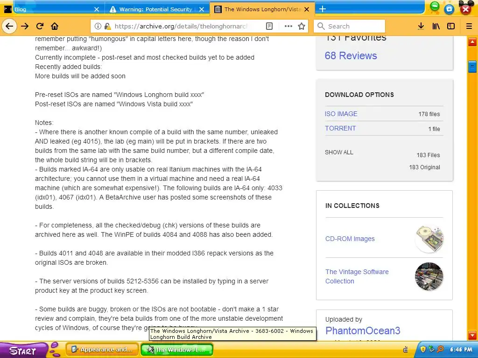The width and height of the screenshot is (478, 358).
Task: Click the text '183 Files'
Action: click(428, 155)
